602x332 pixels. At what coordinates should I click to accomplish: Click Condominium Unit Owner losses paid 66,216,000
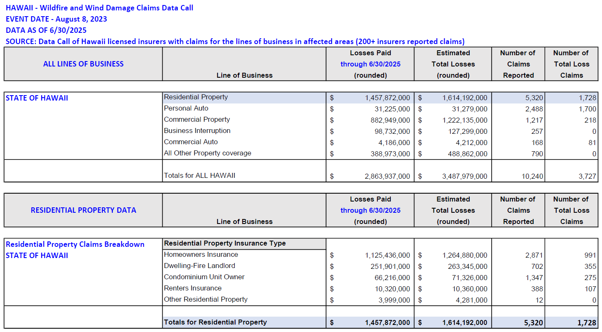(392, 278)
